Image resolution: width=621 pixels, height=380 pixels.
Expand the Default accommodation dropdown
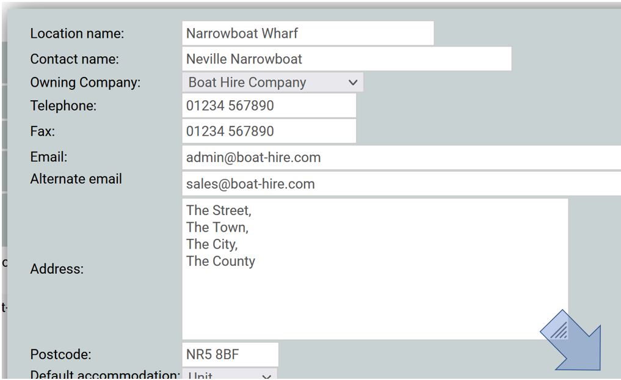point(230,375)
